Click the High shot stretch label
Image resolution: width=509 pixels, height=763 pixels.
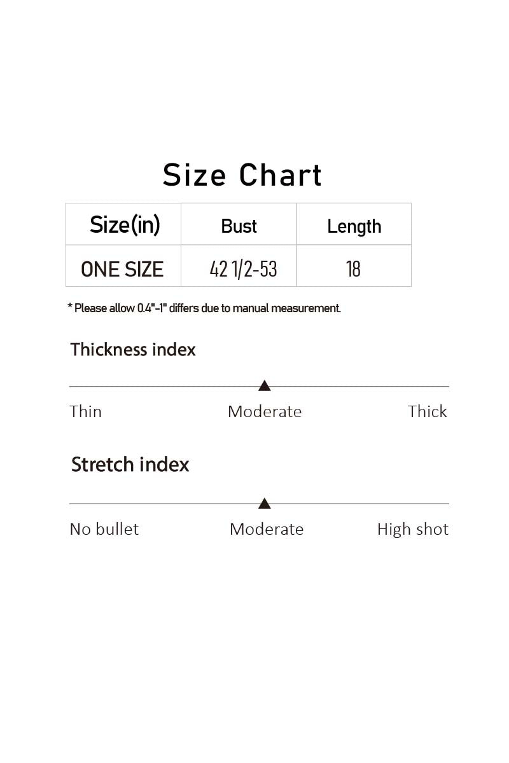click(413, 529)
